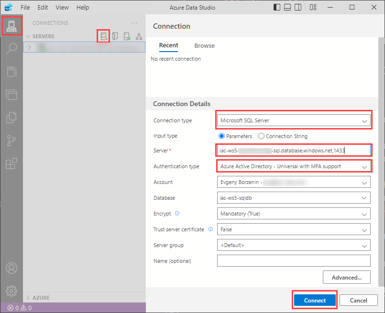Click the 'No recent connection' text
Screen dimensions: 385x313
176,59
